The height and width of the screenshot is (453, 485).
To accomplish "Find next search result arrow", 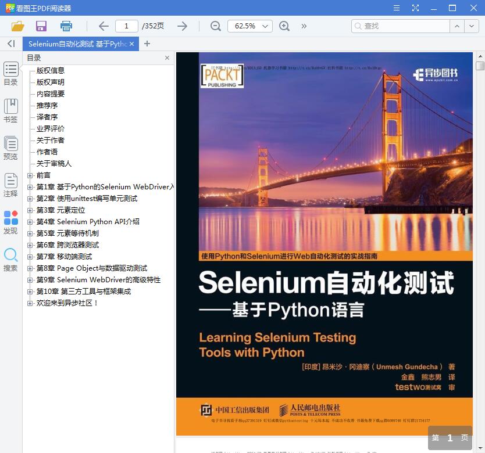I will point(472,26).
